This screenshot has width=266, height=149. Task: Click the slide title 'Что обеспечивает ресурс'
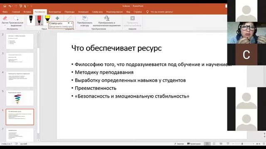(116, 48)
